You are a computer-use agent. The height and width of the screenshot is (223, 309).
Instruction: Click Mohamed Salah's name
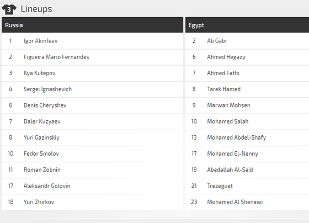point(227,121)
